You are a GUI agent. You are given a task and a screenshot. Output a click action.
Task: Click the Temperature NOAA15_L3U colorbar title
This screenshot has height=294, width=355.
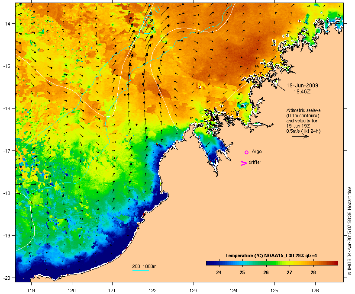[x=271, y=256]
